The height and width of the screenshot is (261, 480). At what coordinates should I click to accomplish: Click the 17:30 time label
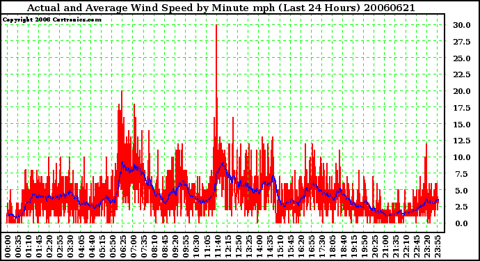(322, 246)
